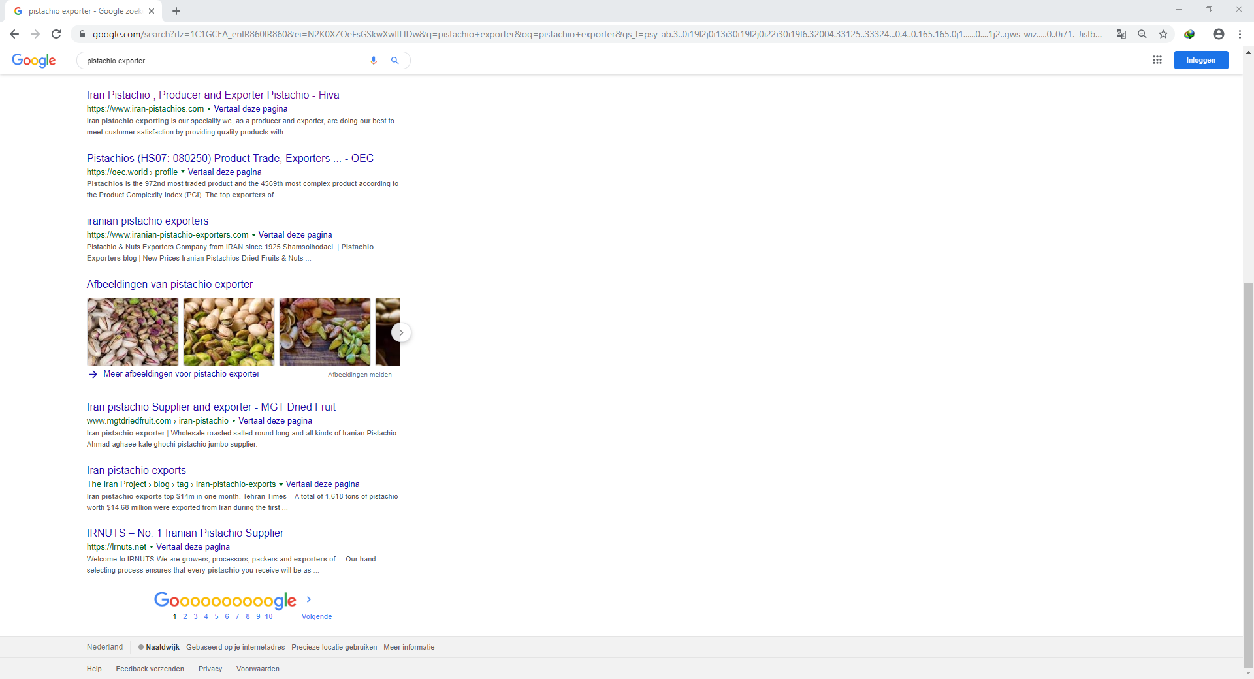Open the third pistachio image thumbnail
Screen dimensions: 1254x679
325,332
